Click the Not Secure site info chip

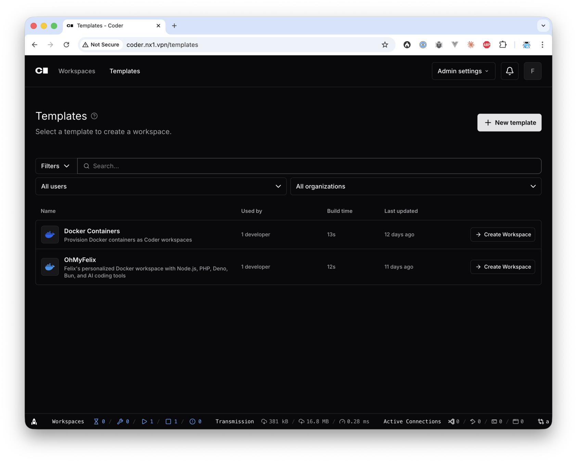101,44
